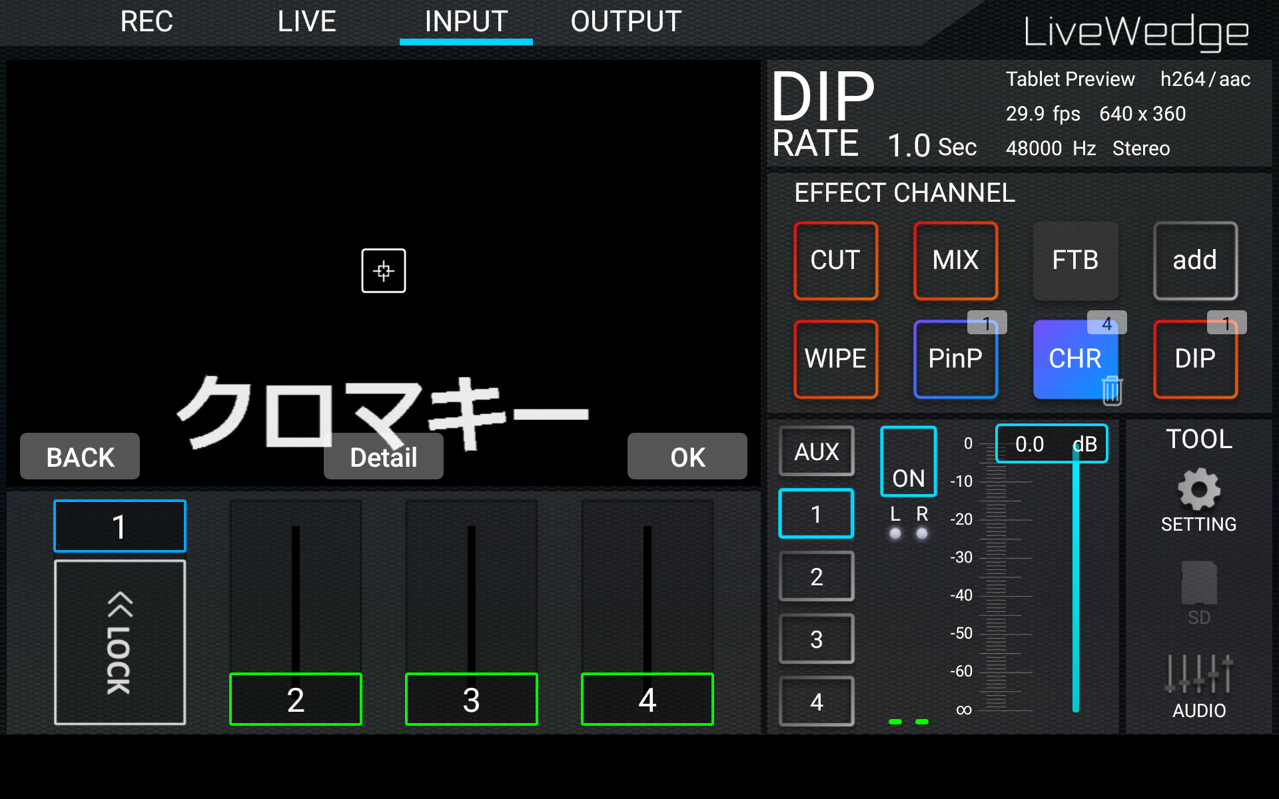The image size is (1279, 799).
Task: Switch to the OUTPUT tab
Action: pyautogui.click(x=626, y=22)
